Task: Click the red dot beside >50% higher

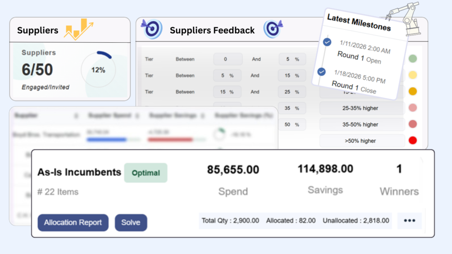Action: point(413,141)
